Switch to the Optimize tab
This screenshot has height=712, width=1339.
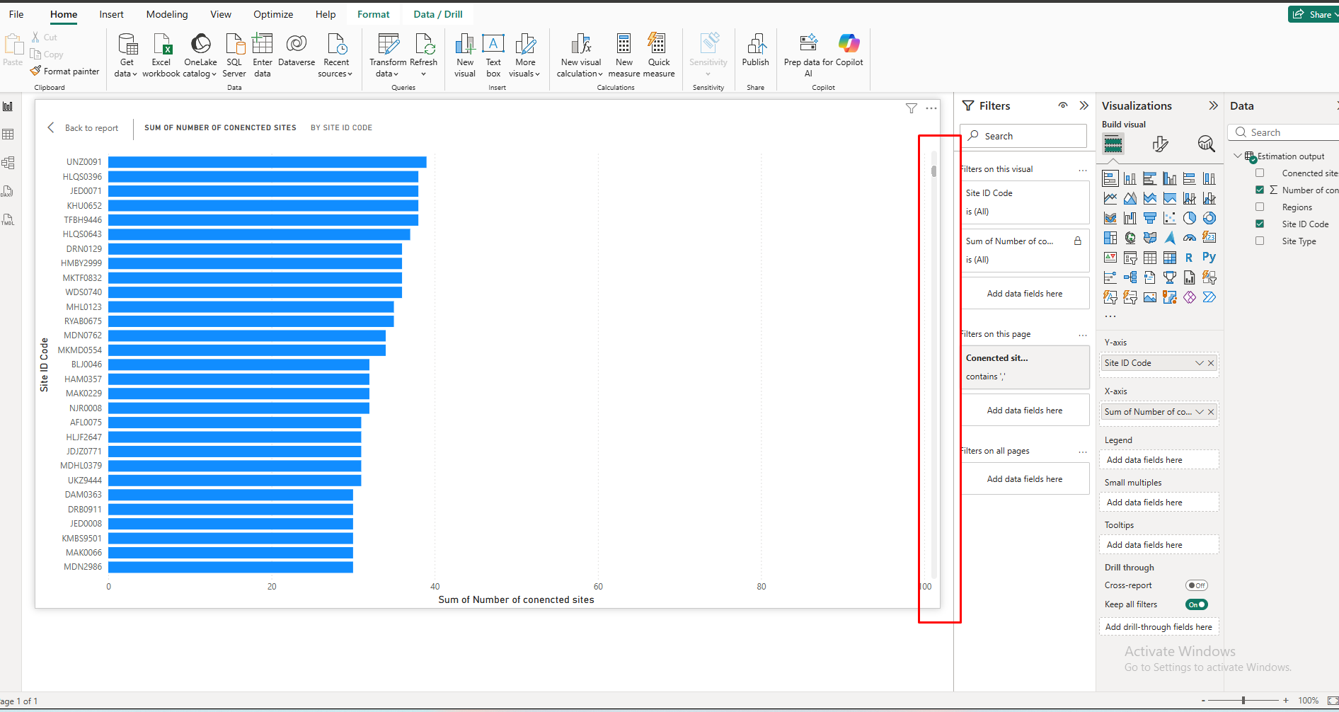(x=273, y=14)
